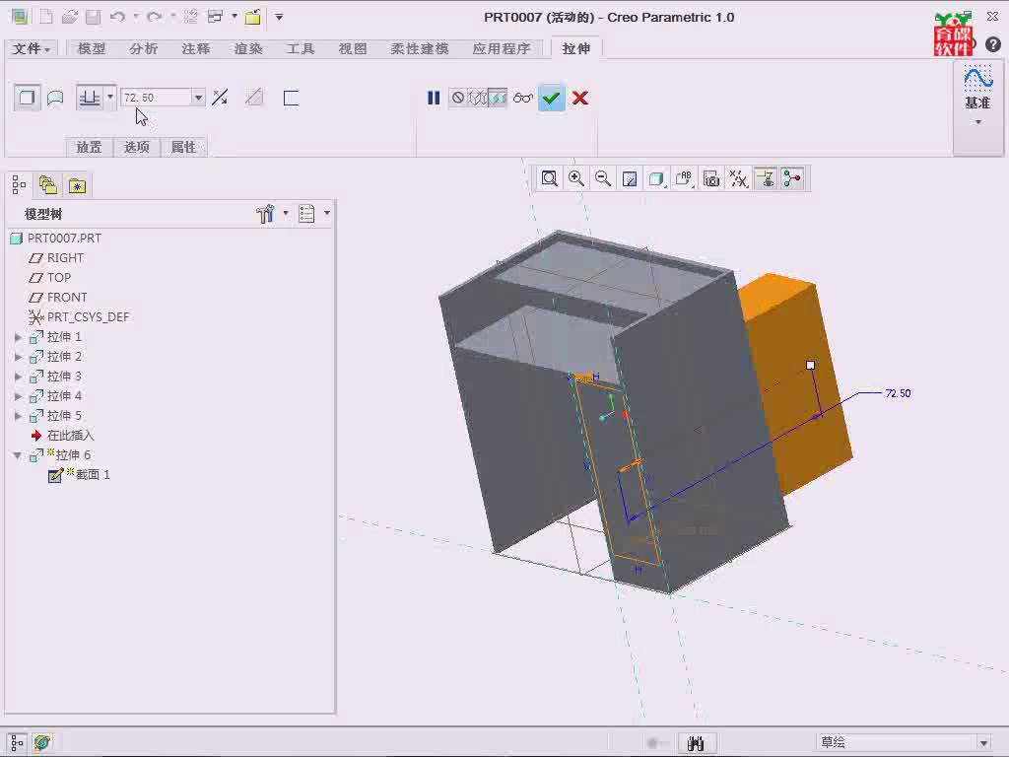The height and width of the screenshot is (757, 1009).
Task: Select the unattached preview mode
Action: (478, 98)
